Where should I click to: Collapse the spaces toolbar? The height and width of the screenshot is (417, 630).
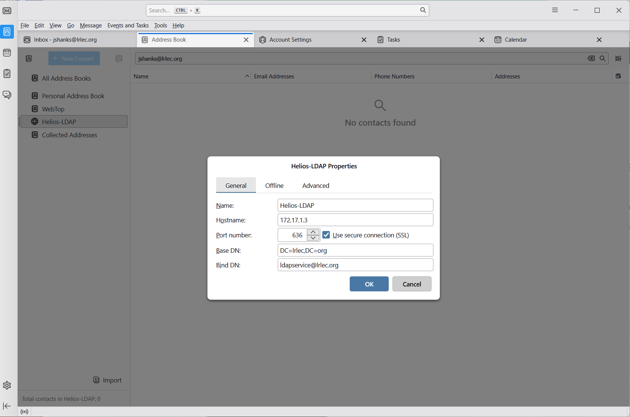click(7, 406)
